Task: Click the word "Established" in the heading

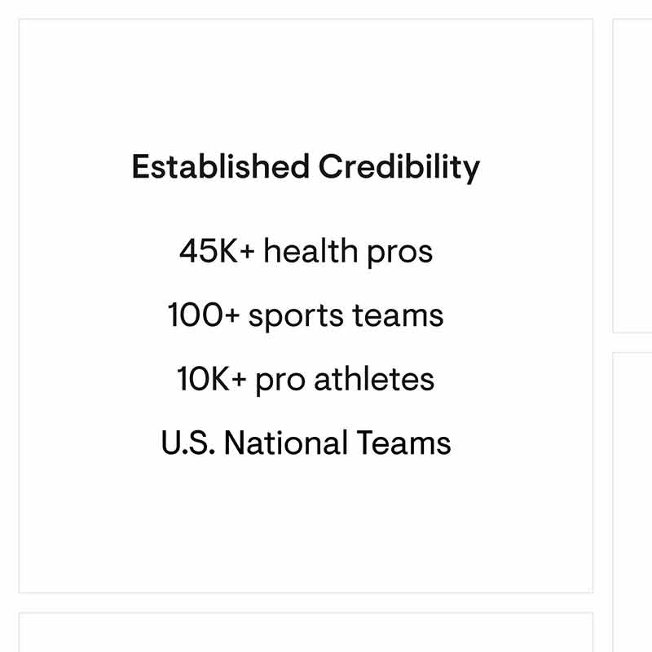Action: (220, 167)
